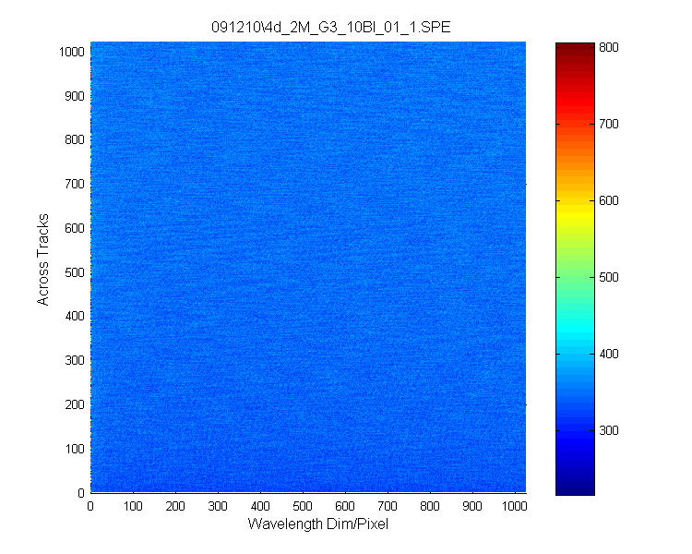Image resolution: width=692 pixels, height=554 pixels.
Task: Click x-axis tick label 0
Action: (x=90, y=506)
